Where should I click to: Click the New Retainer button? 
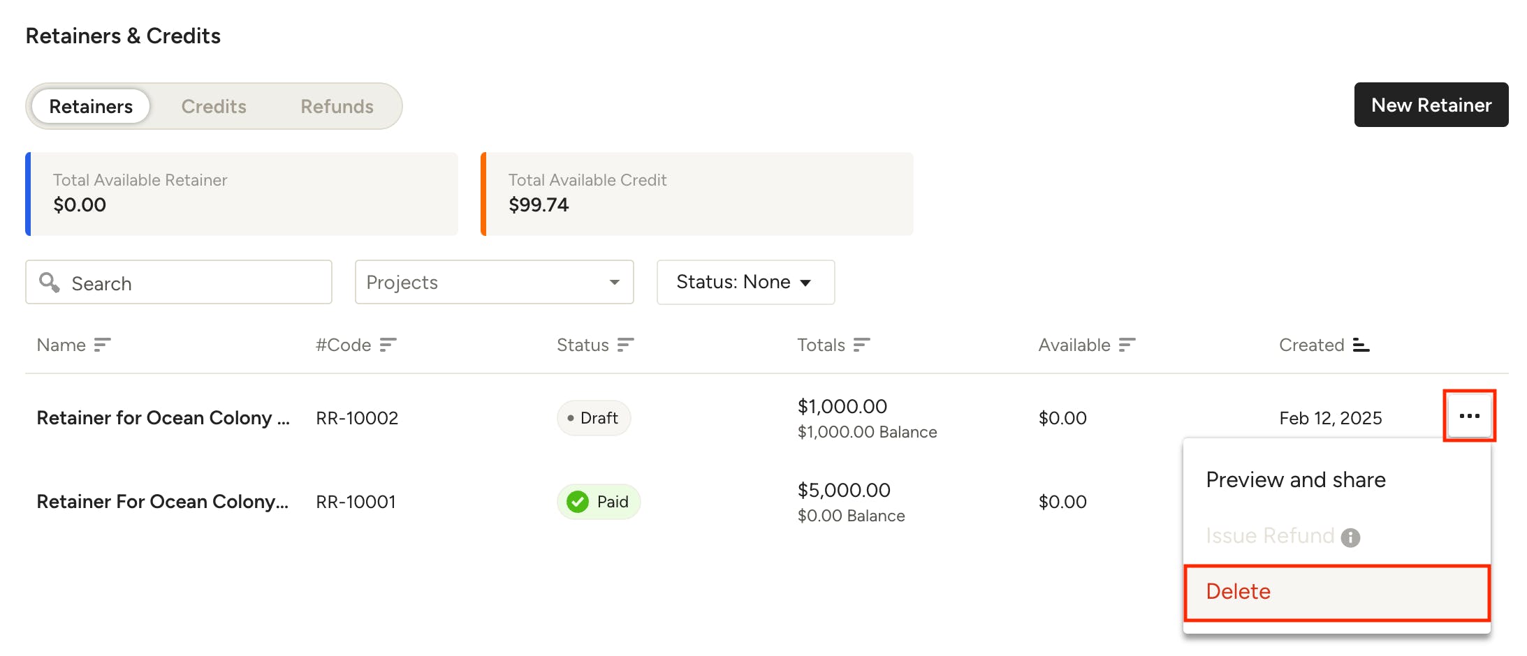[x=1431, y=105]
